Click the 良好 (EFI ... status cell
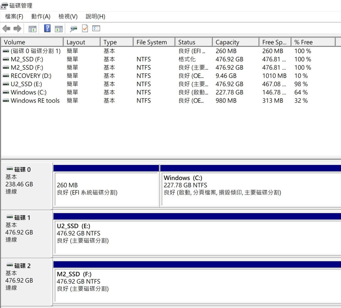This screenshot has width=341, height=308. (x=192, y=51)
